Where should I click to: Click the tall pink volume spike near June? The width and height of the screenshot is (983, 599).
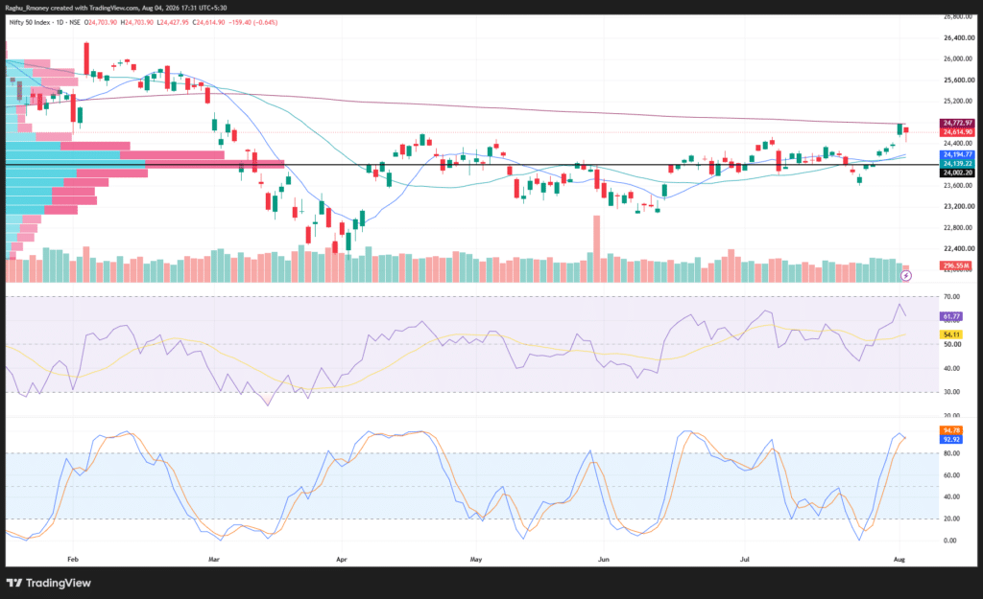pyautogui.click(x=597, y=249)
